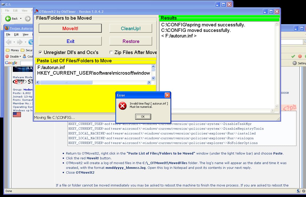The image size is (306, 197).
Task: Click Firefox Back arrow button
Action: click(x=9, y=42)
